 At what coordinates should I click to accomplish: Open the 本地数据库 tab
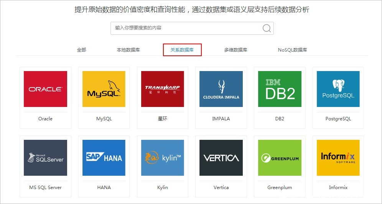(x=128, y=50)
